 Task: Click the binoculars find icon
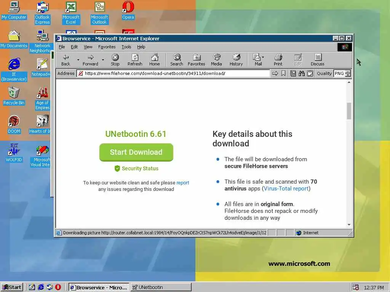(x=302, y=73)
